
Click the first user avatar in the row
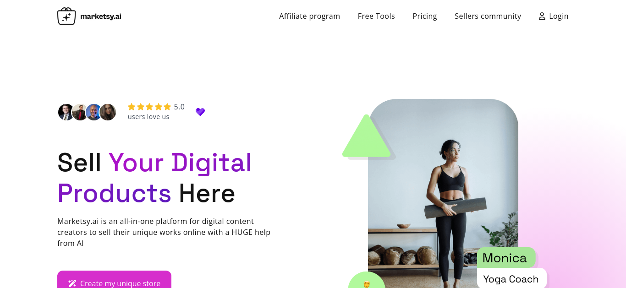66,112
